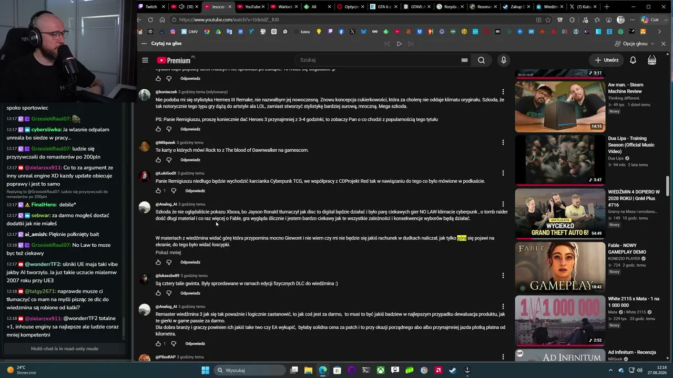Open options menu for @koniaczek comment
This screenshot has width=673, height=378.
(503, 92)
